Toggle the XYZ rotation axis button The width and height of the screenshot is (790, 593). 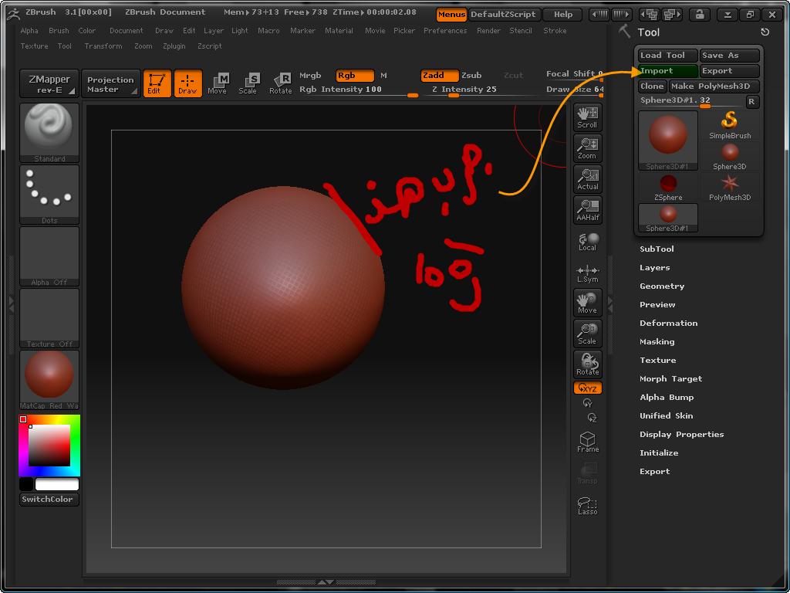(x=587, y=388)
